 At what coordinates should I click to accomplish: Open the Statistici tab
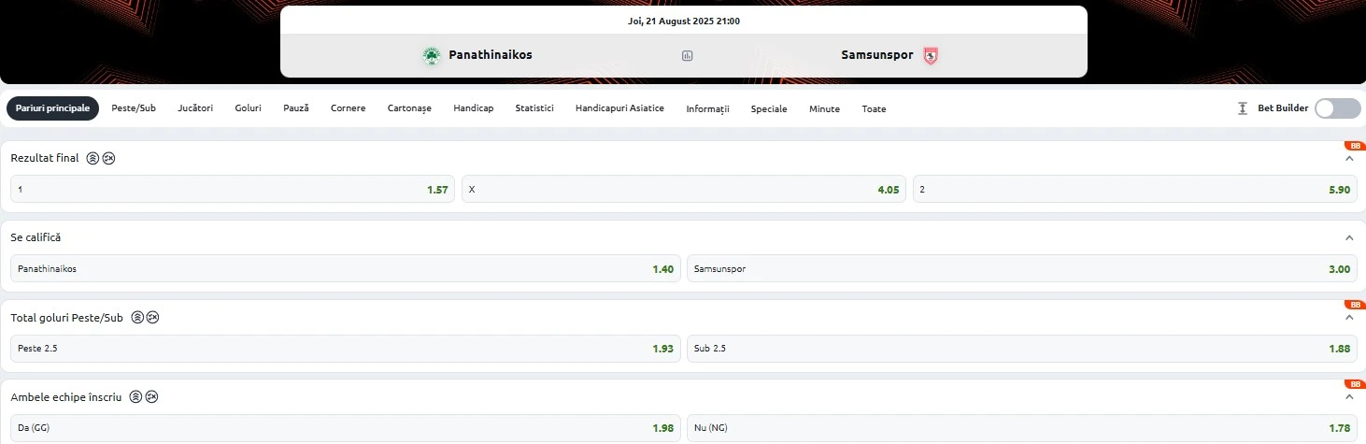[534, 108]
